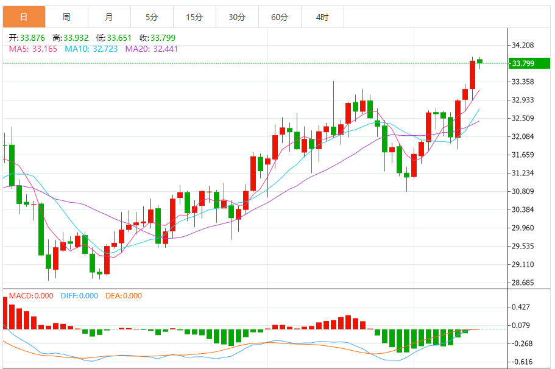Switch to the 周 weekly tab

click(x=66, y=16)
